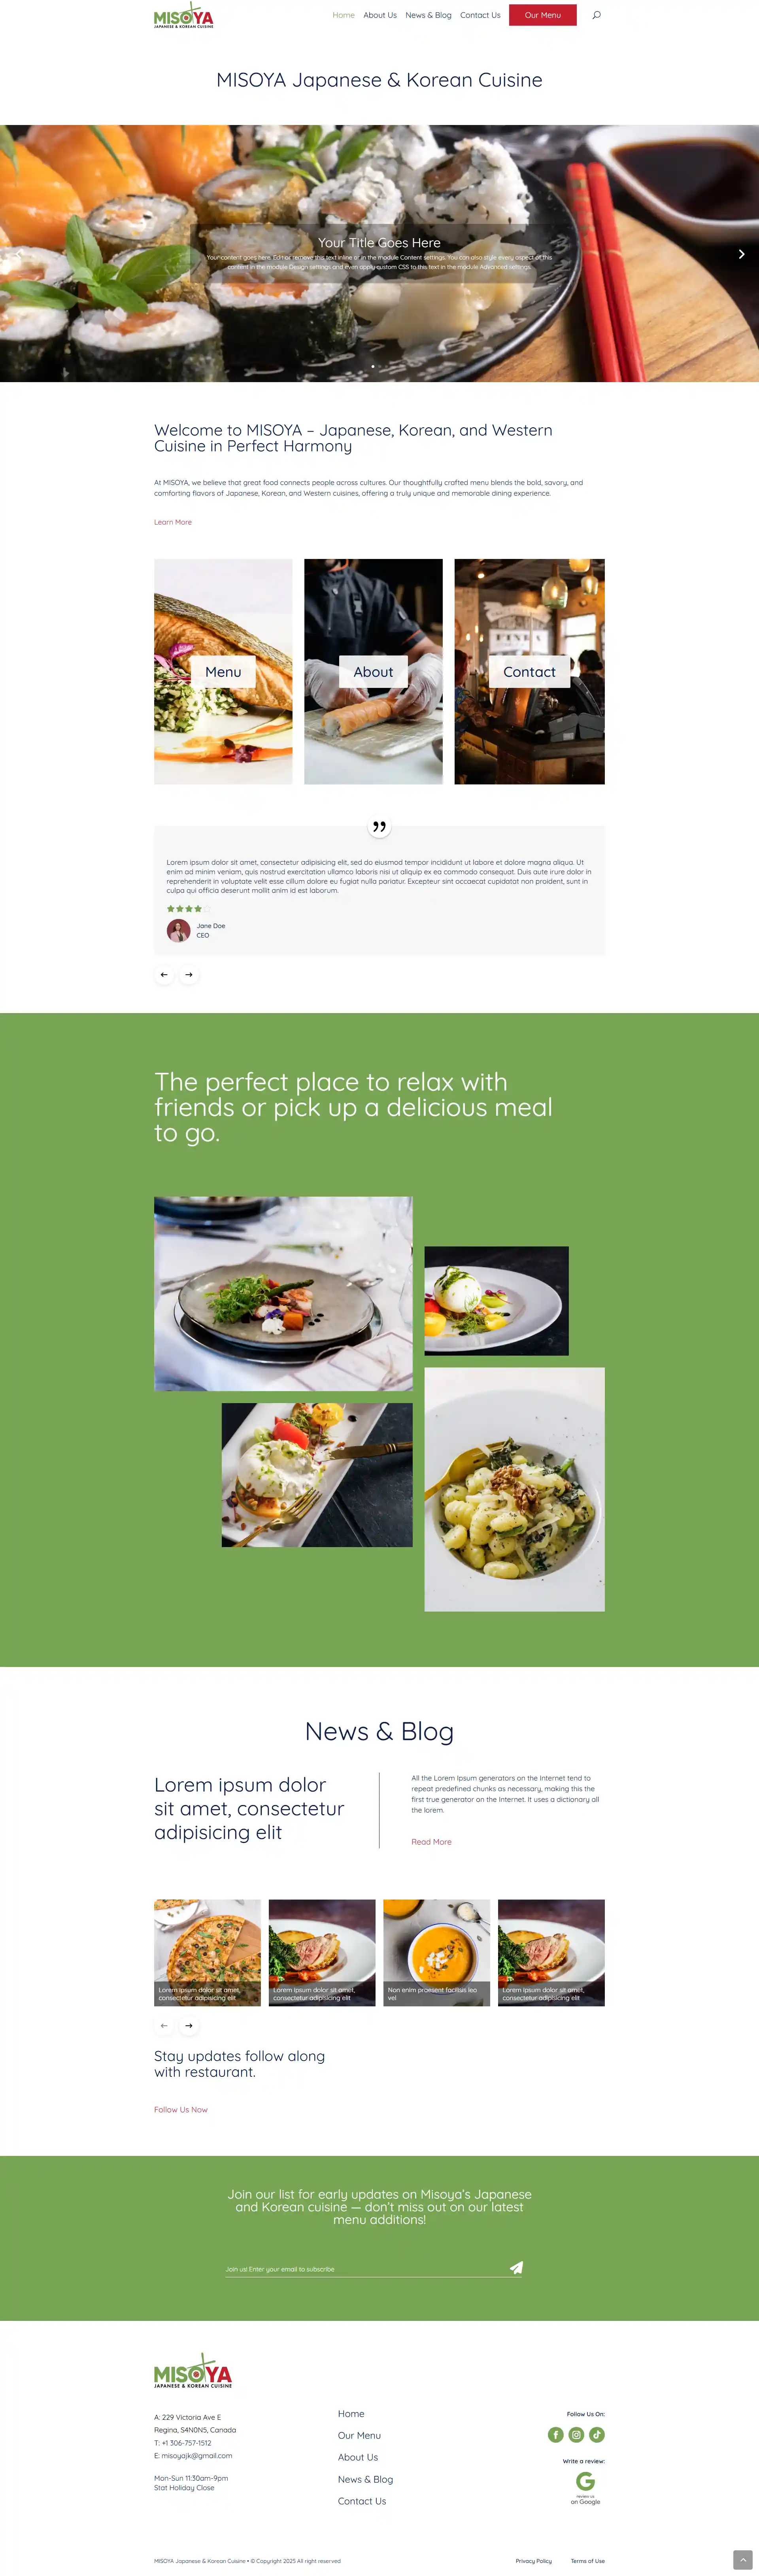The width and height of the screenshot is (759, 2576).
Task: Open Privacy Policy link in footer
Action: 533,2561
